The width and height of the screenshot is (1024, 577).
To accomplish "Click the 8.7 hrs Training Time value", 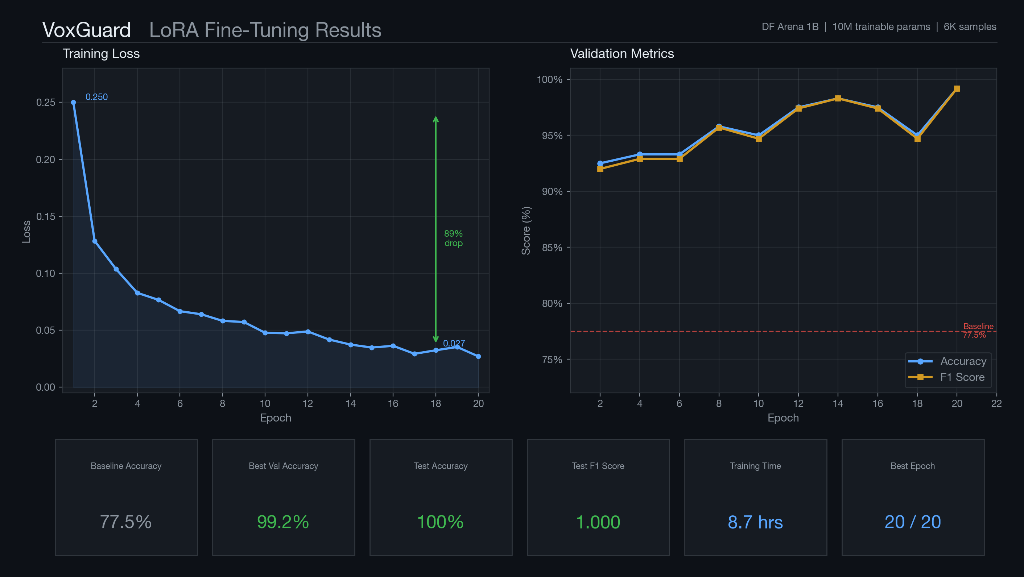I will click(755, 523).
